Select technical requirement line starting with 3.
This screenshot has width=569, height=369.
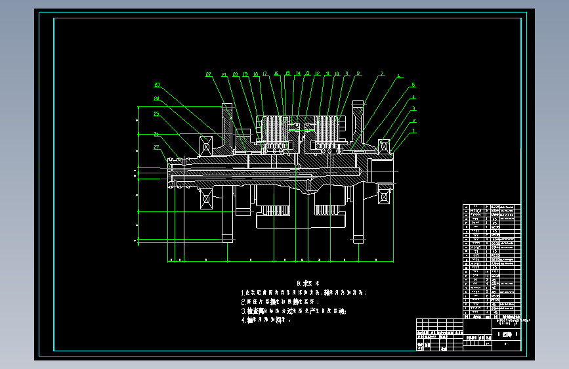point(294,311)
